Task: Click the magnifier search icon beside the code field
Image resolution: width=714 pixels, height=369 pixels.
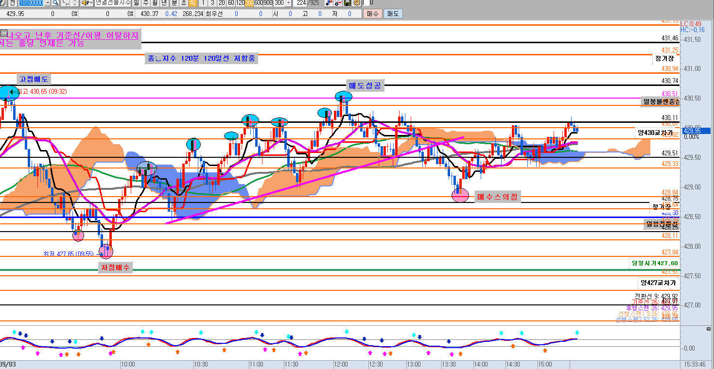Action: pos(55,3)
